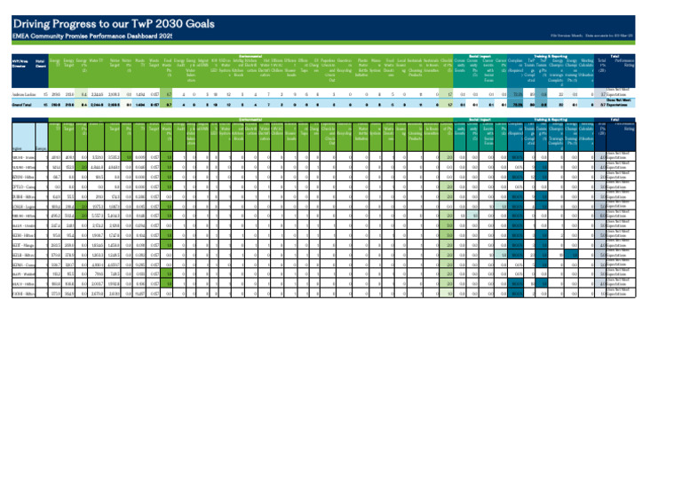The image size is (682, 482).
Task: Click the "Training & Reporting" group header above the summary table
Action: click(551, 56)
